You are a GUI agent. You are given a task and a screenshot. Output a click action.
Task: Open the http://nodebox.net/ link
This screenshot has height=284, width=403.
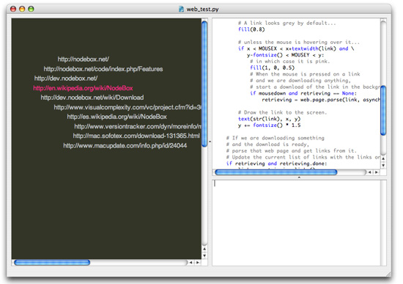tap(84, 59)
